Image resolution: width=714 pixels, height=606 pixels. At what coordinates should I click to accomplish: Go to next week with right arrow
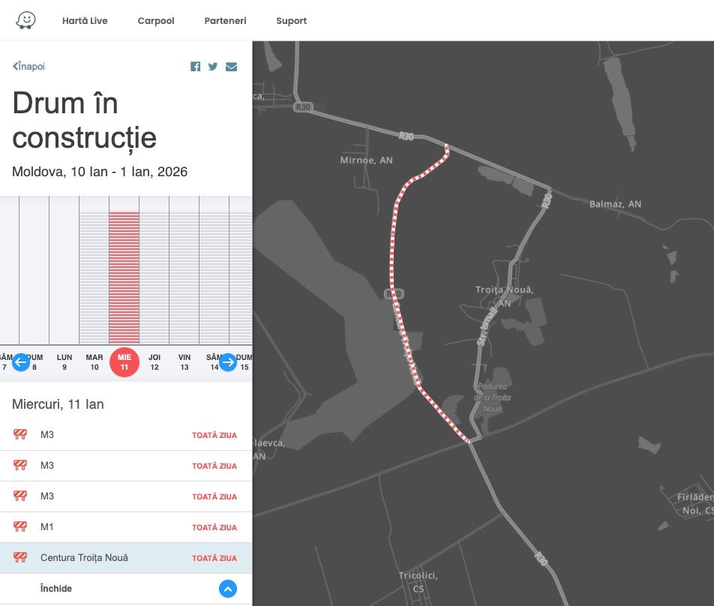pyautogui.click(x=228, y=363)
